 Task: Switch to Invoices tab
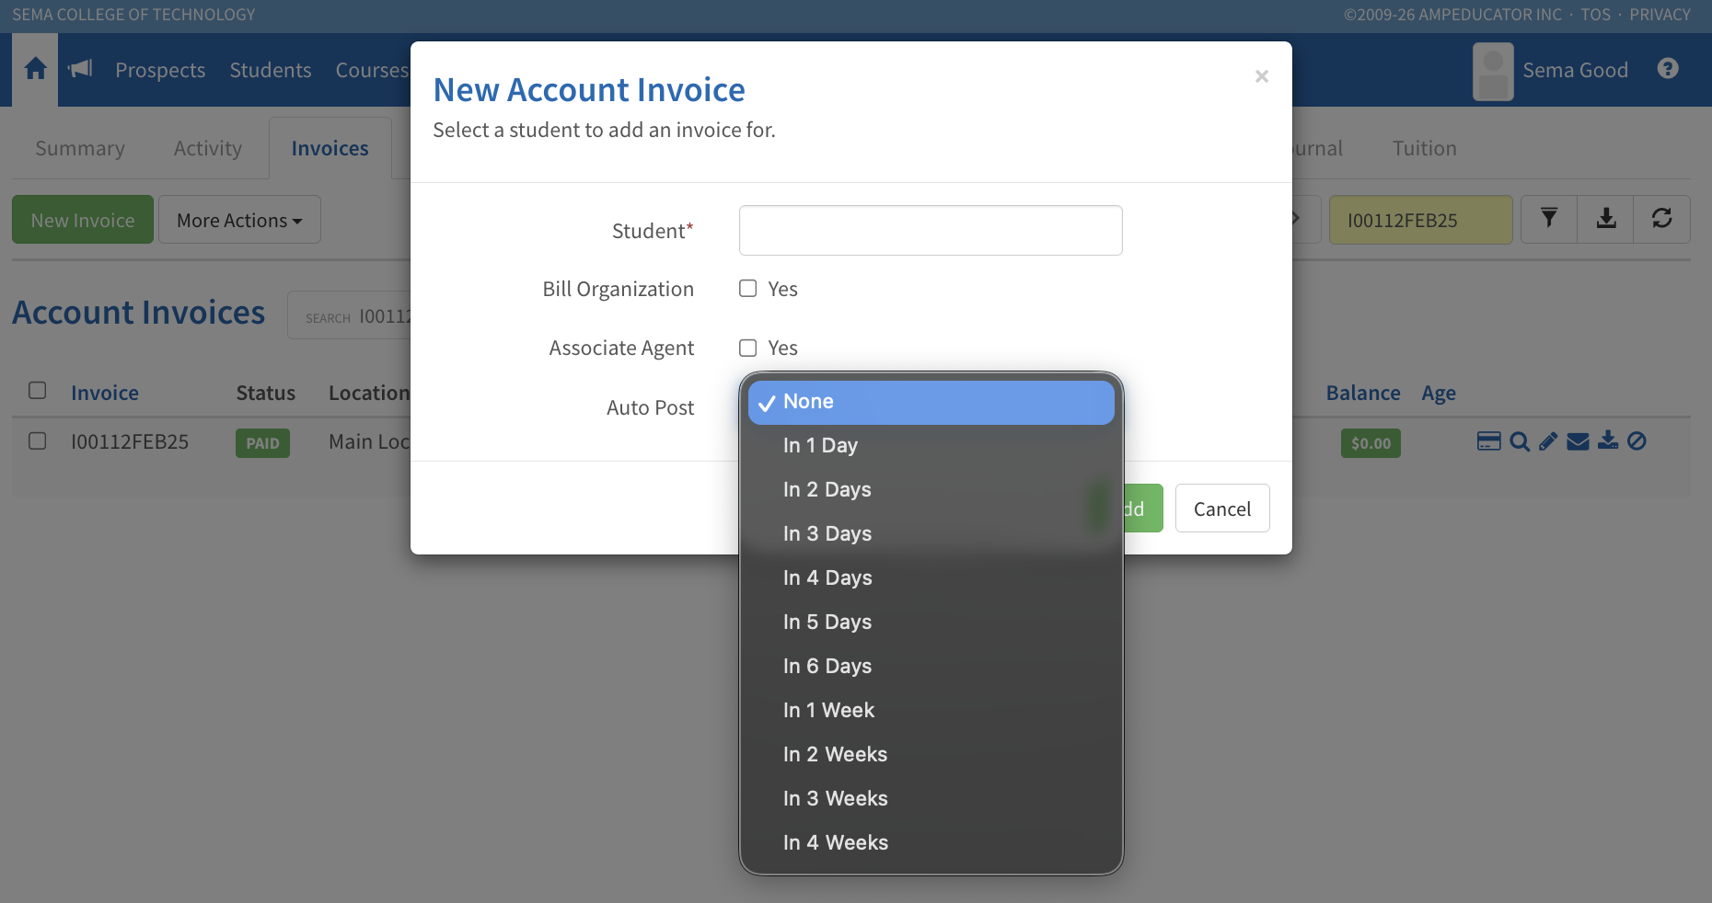(x=330, y=148)
